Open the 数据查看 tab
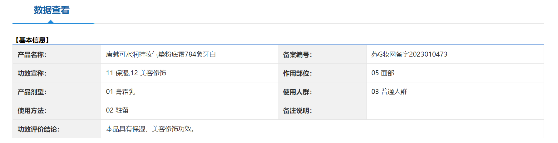This screenshot has width=558, height=143. point(52,10)
